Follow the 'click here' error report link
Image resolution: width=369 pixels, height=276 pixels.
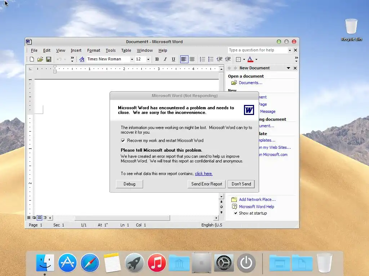click(204, 174)
